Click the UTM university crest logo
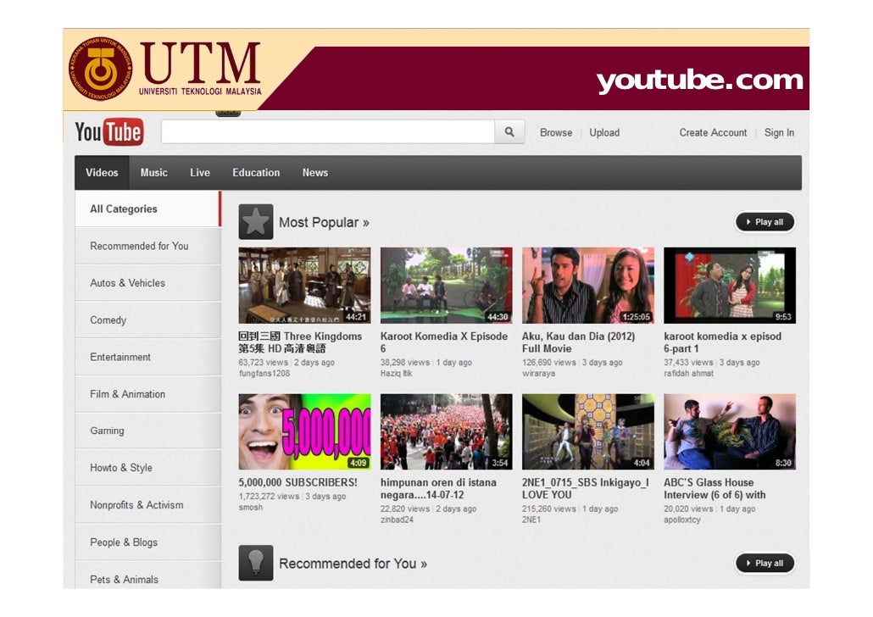Image resolution: width=873 pixels, height=617 pixels. point(101,69)
